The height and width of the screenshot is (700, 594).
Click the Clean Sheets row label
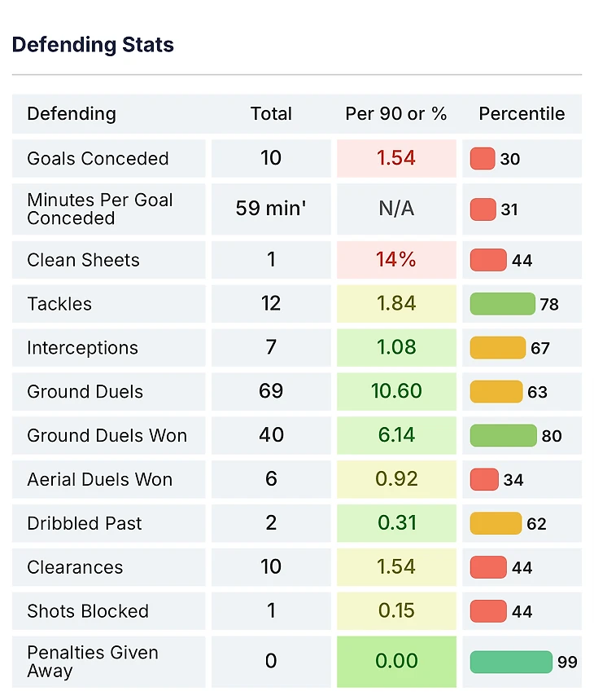point(84,261)
